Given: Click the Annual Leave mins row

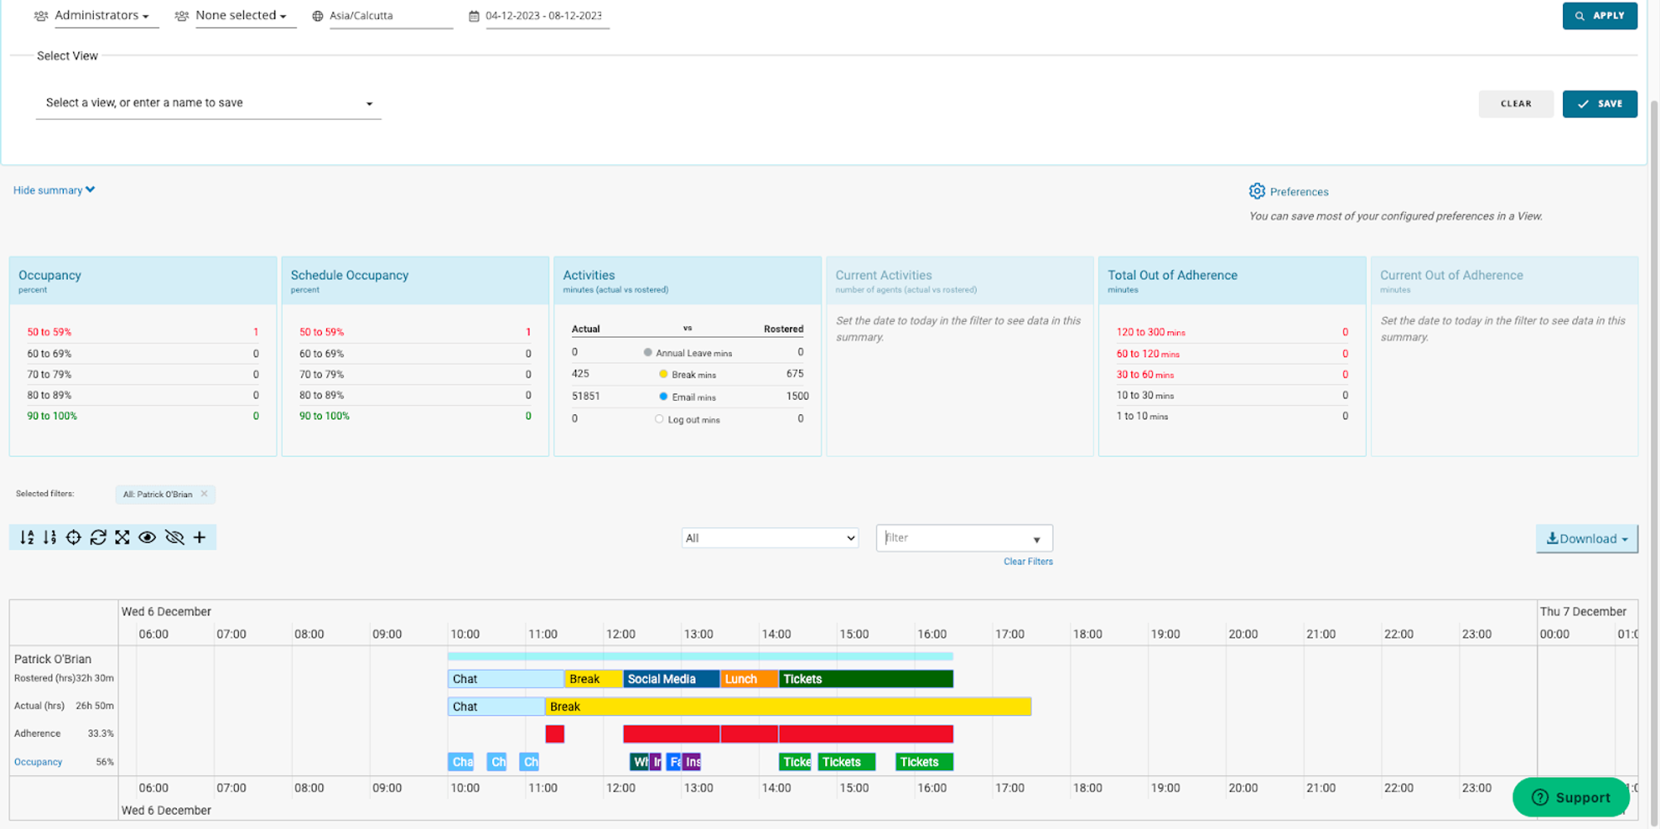Looking at the screenshot, I should (x=688, y=353).
